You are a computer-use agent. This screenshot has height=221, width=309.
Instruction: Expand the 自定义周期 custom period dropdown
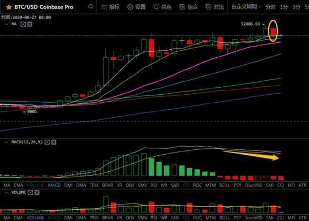tap(246, 7)
